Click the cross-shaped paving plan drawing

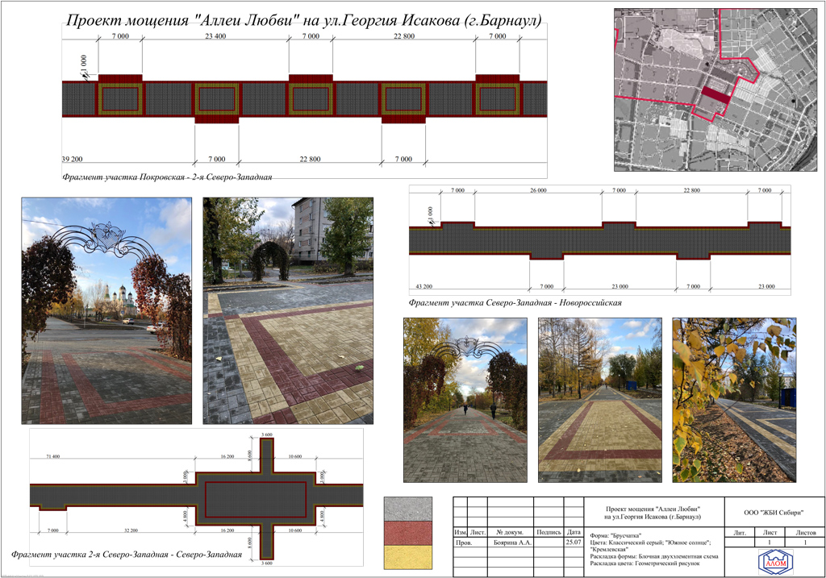(x=197, y=498)
